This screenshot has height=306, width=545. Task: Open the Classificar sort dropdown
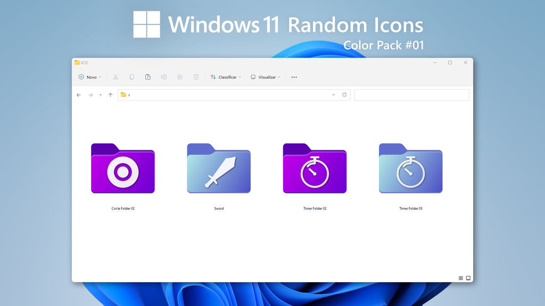226,77
